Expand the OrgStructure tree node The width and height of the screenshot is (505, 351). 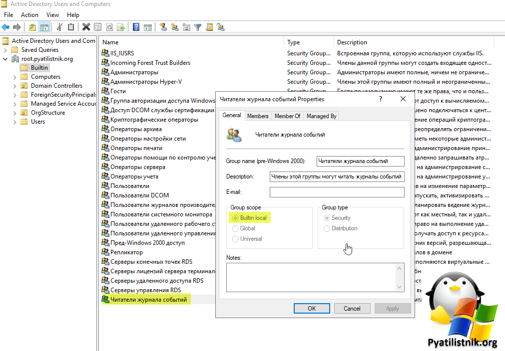pos(15,113)
